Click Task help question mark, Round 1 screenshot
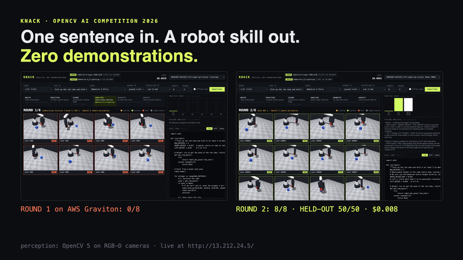The image size is (463, 260). 60,86
